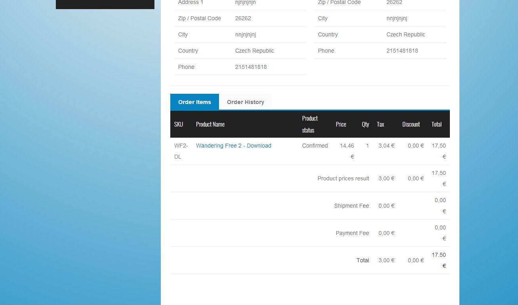Viewport: 518px width, 305px height.
Task: Click the Price column header
Action: click(341, 124)
